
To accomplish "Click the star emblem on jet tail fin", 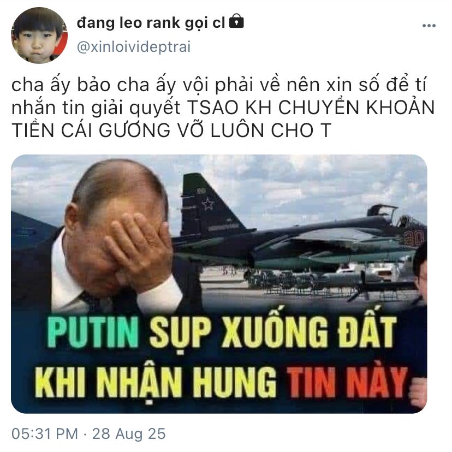I will pos(207,204).
